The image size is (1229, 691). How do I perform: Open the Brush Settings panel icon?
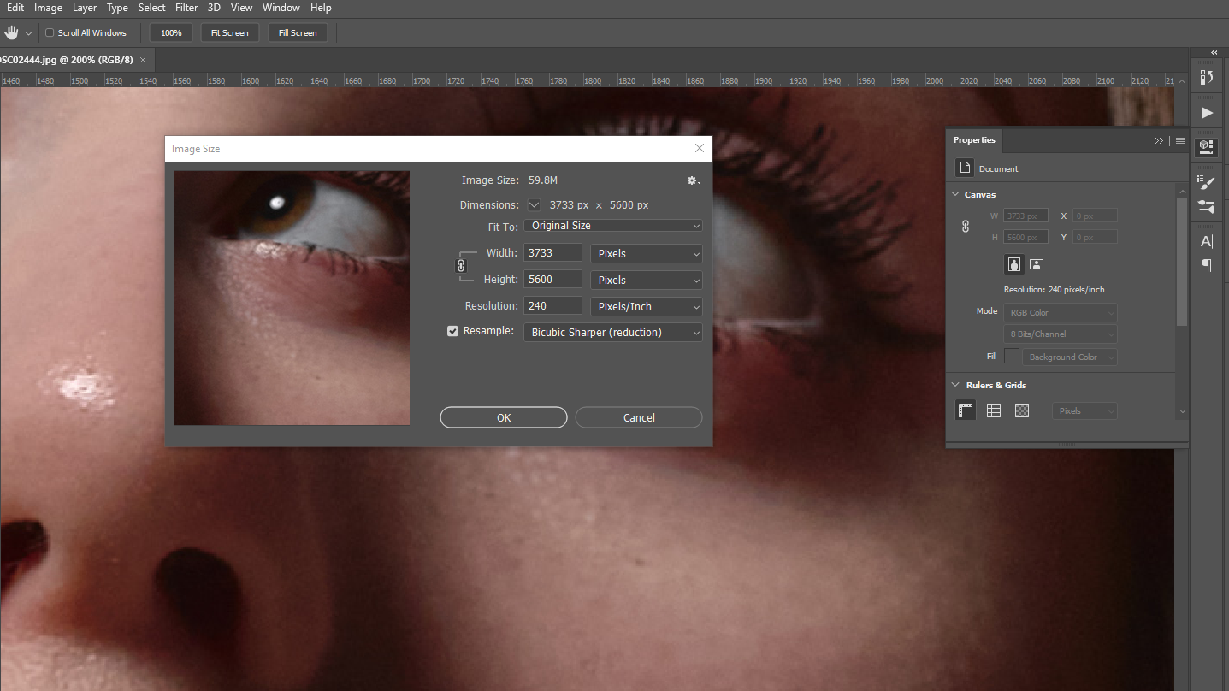coord(1207,182)
